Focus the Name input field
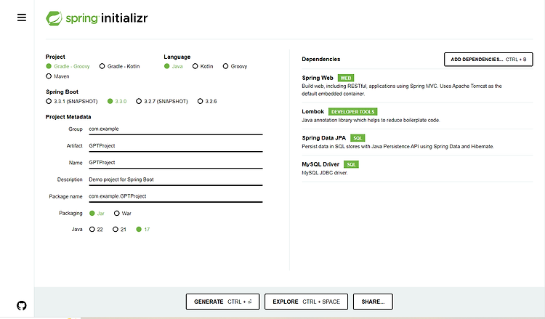 click(x=176, y=163)
